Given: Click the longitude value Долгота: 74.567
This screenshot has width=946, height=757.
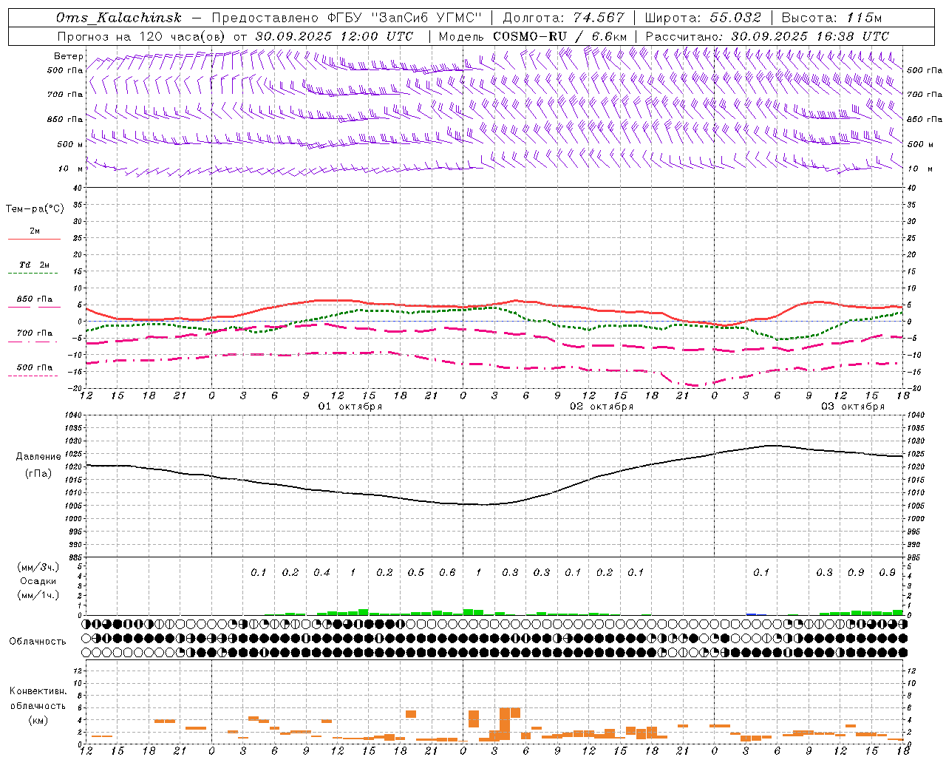Looking at the screenshot, I should coord(563,18).
